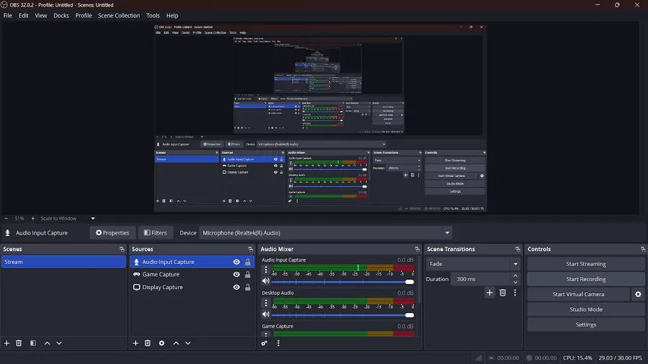Move source up in Sources panel
This screenshot has width=648, height=364.
(x=176, y=343)
